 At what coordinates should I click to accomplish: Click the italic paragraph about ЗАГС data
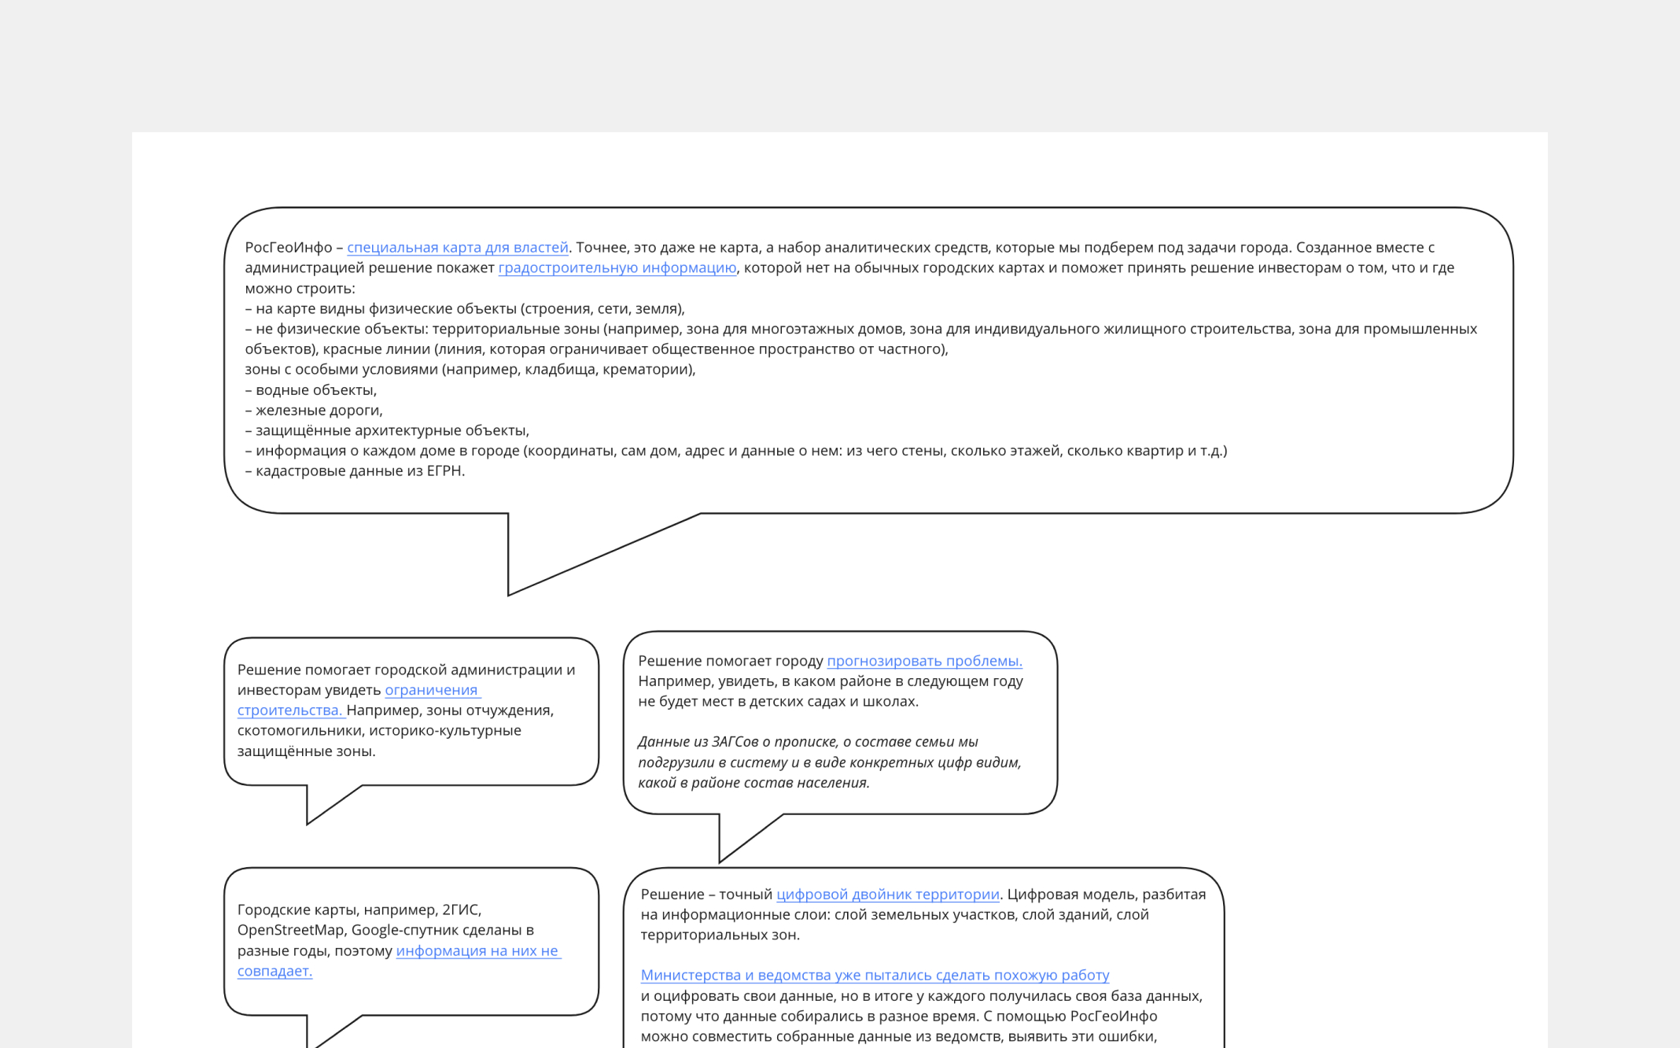click(828, 762)
